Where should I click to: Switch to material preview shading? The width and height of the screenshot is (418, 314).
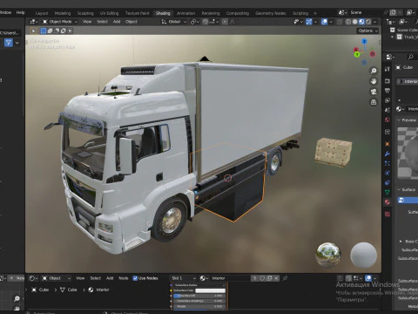(361, 22)
